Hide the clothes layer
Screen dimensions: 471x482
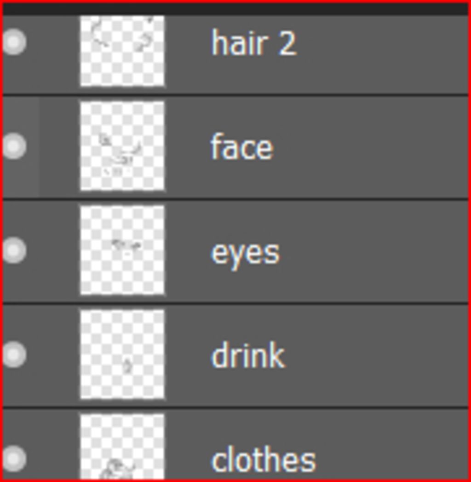pos(14,459)
